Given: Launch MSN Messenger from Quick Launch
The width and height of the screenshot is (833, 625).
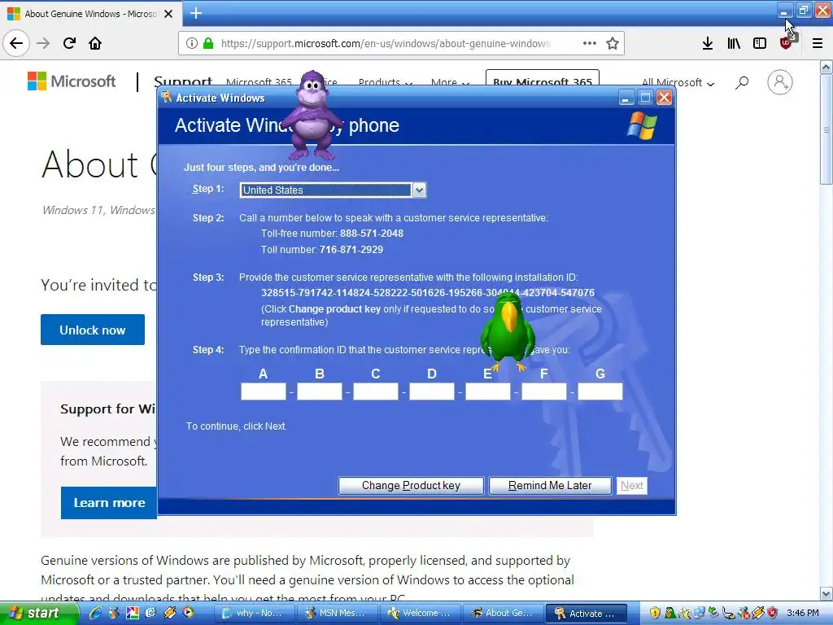Looking at the screenshot, I should click(113, 613).
